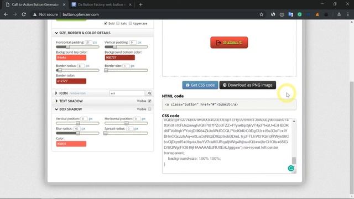The width and height of the screenshot is (354, 199).
Task: Click the Grammarly badge in CSS code box
Action: tap(291, 168)
